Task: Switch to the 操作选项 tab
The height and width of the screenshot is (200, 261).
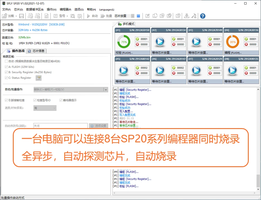Action: click(x=16, y=51)
